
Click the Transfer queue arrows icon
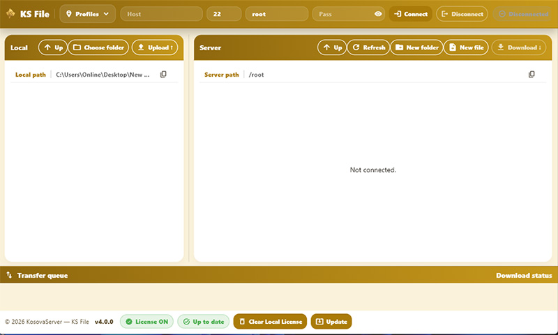(x=9, y=275)
